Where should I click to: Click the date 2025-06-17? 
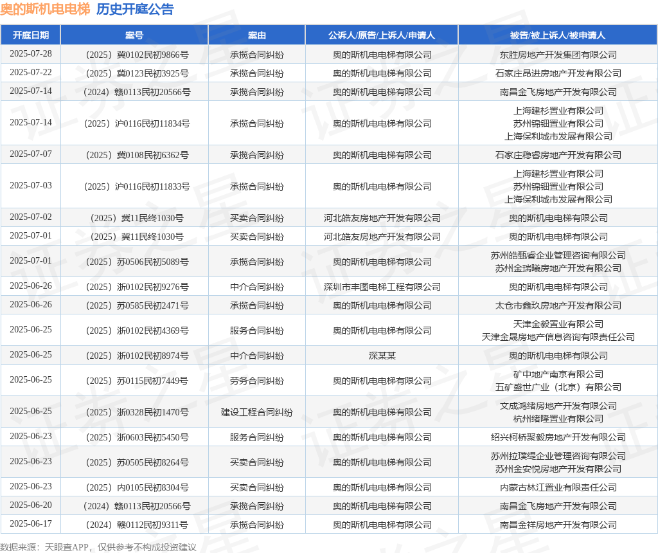31,523
